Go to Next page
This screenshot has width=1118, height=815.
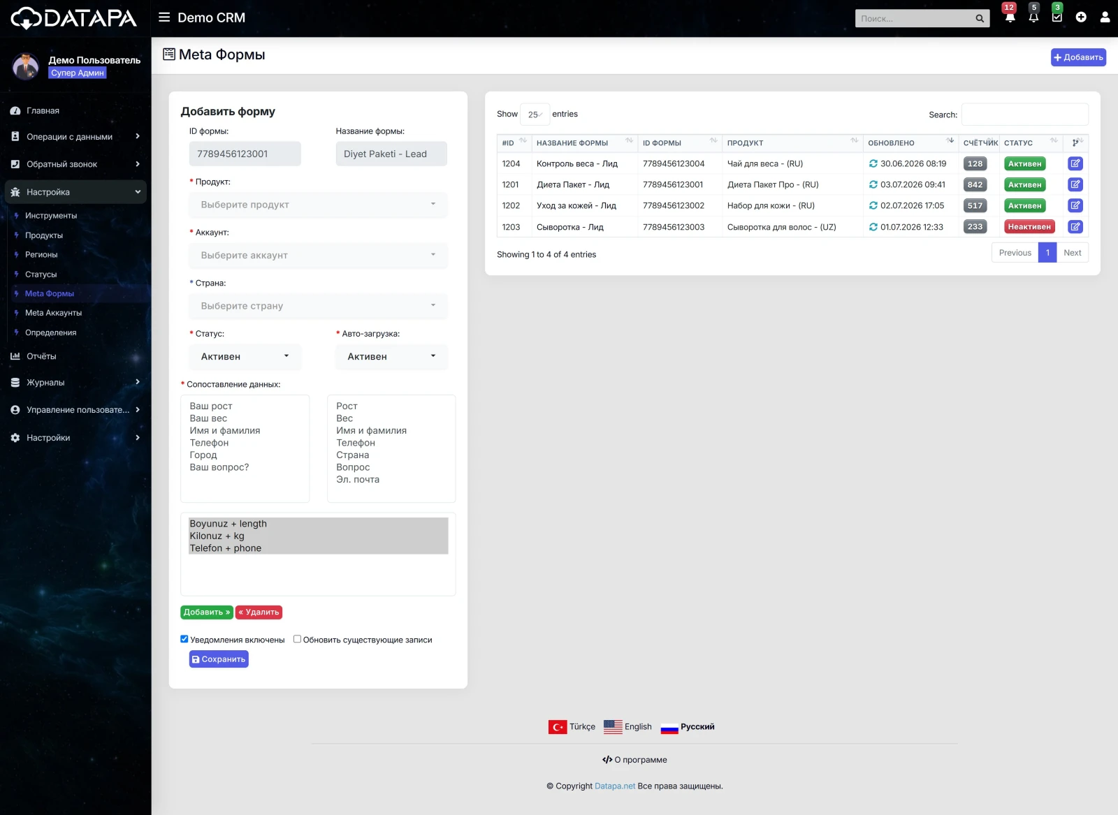1072,253
